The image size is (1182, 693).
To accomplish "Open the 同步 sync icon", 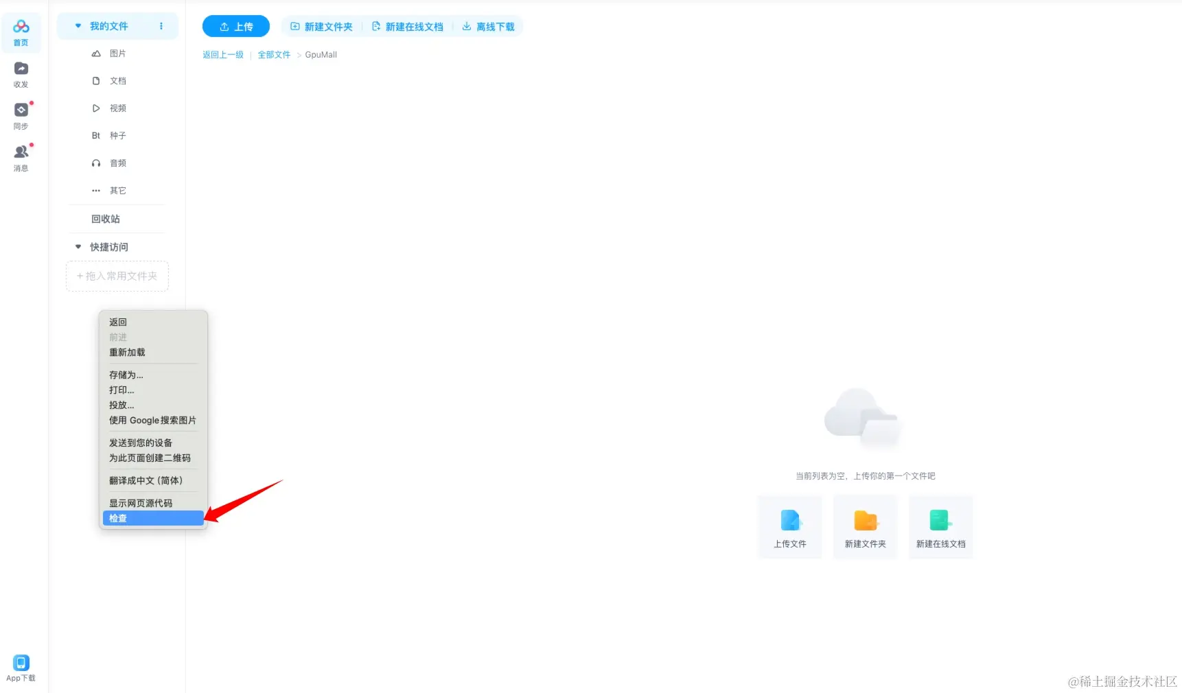I will pos(21,110).
